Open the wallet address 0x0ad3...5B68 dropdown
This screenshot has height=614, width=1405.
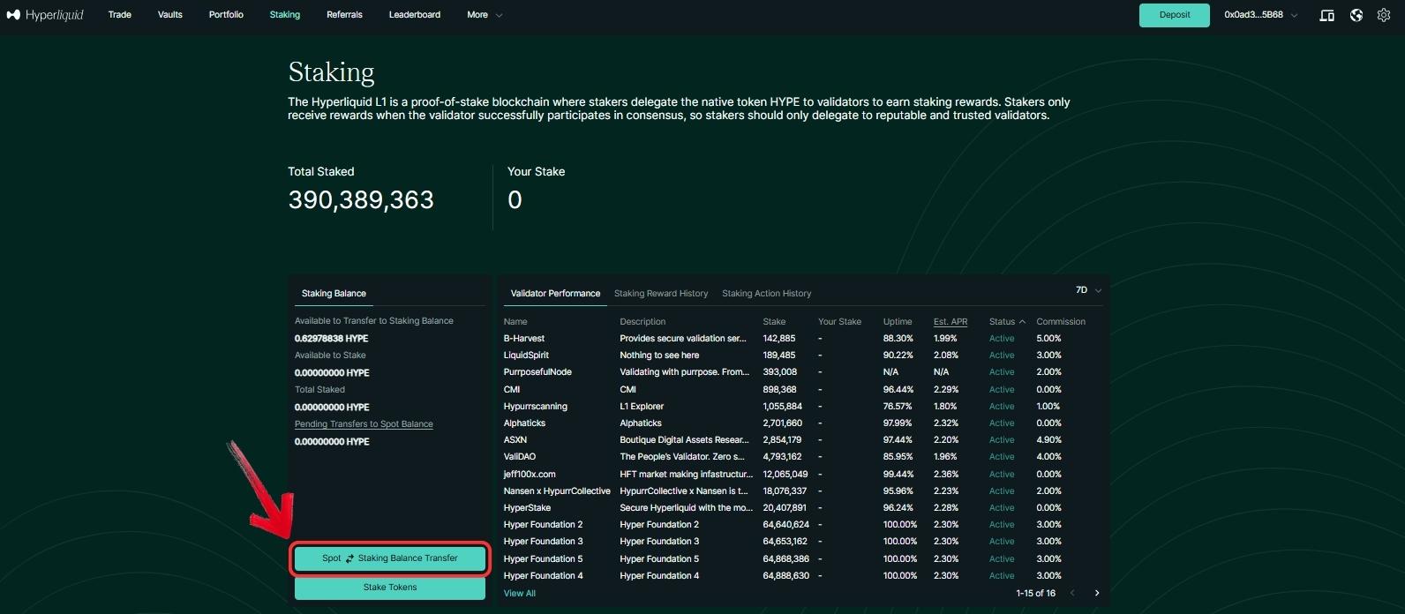1260,15
